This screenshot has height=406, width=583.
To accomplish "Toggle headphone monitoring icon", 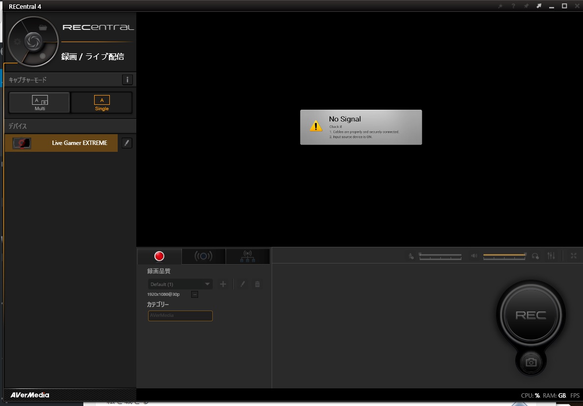I will tap(535, 256).
